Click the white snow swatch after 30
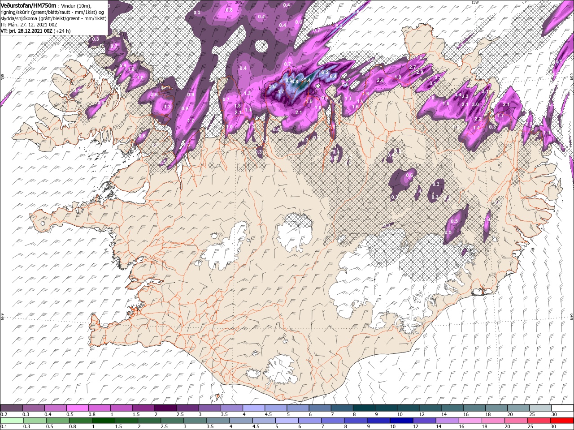Viewport: 574px width, 430px height. point(562,408)
